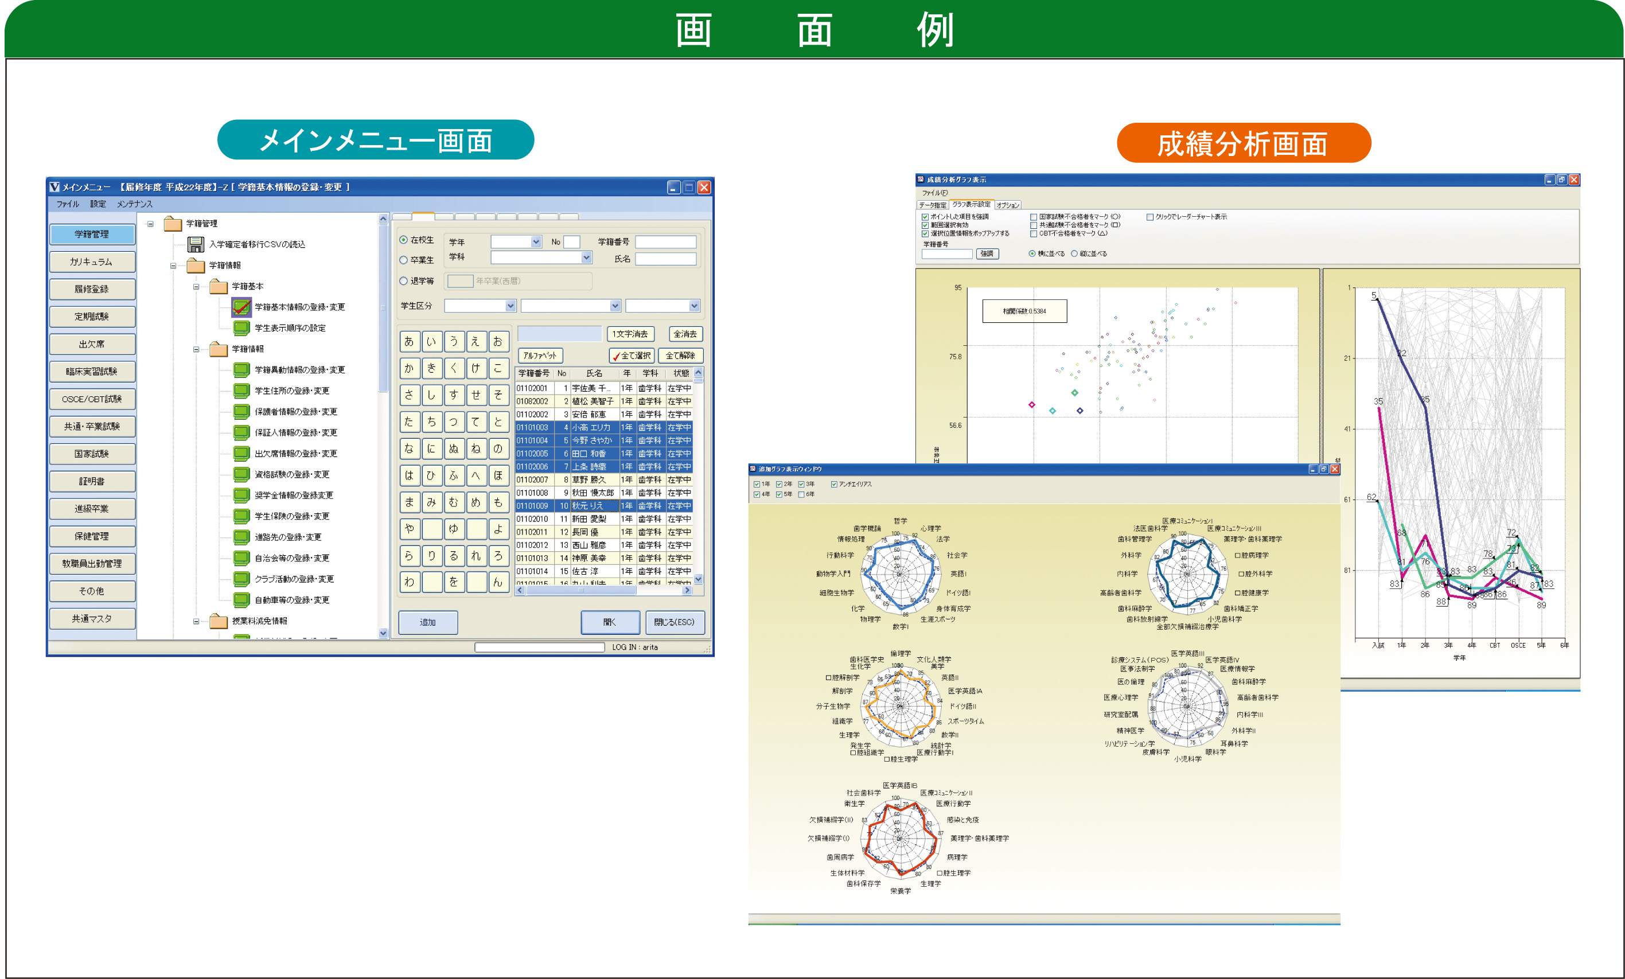
Task: Click the 学籍基本情報の登録・変更 checked icon
Action: pyautogui.click(x=241, y=307)
